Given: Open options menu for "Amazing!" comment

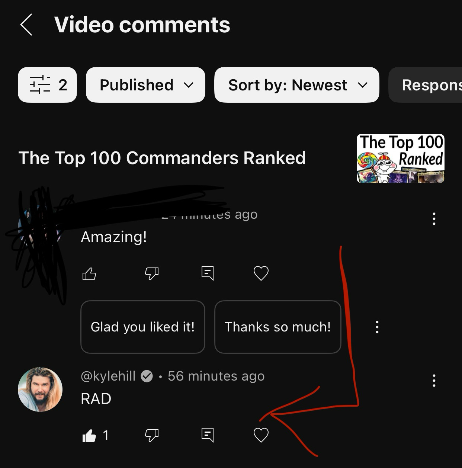Looking at the screenshot, I should point(434,219).
